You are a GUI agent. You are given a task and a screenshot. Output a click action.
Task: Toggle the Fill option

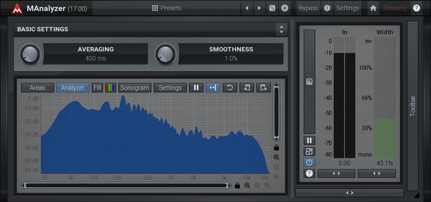coord(97,88)
